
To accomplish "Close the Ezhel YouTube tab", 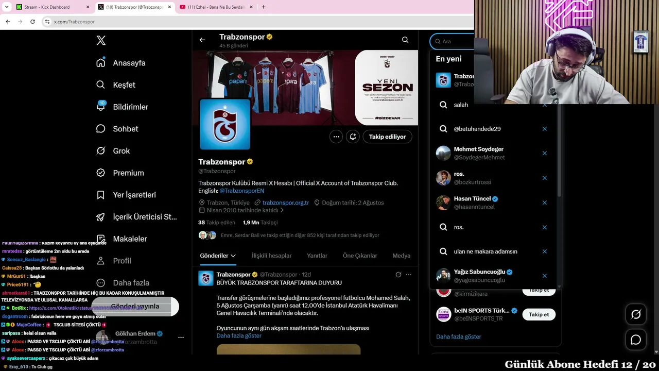I will (x=251, y=7).
